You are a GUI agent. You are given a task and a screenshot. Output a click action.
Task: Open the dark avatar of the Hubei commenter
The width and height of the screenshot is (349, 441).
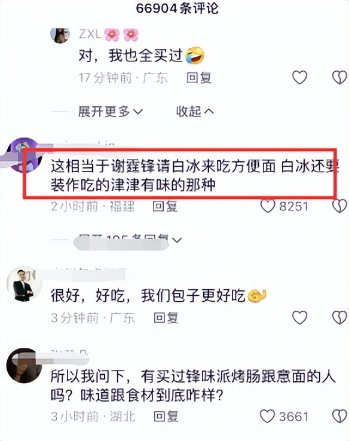pyautogui.click(x=24, y=365)
